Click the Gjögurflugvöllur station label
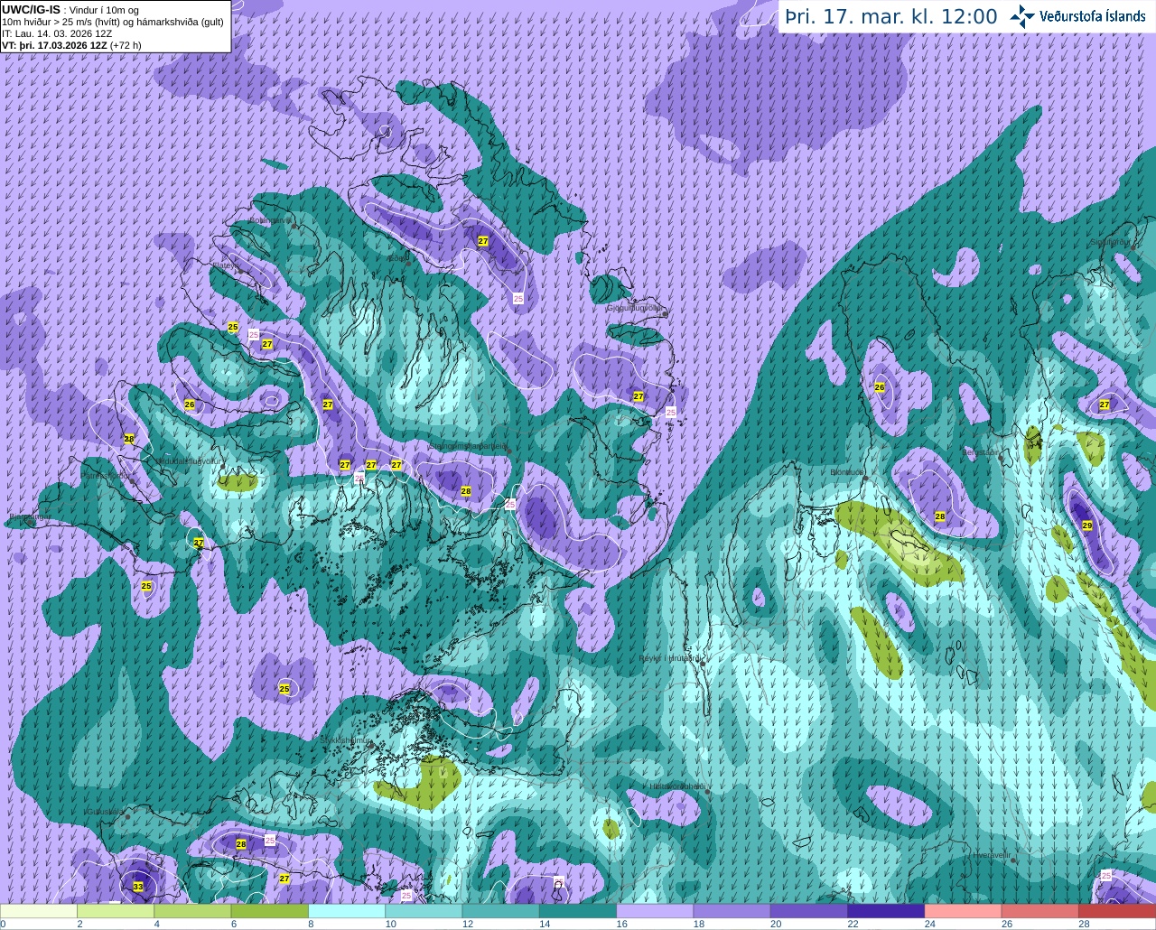The height and width of the screenshot is (930, 1156). coord(634,308)
